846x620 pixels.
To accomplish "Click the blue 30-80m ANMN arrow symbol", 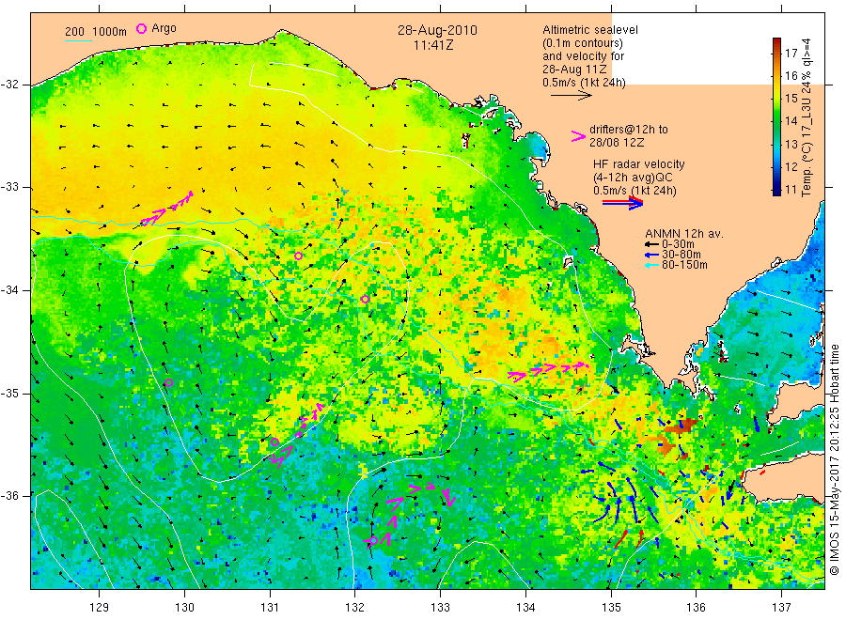I will tap(651, 255).
